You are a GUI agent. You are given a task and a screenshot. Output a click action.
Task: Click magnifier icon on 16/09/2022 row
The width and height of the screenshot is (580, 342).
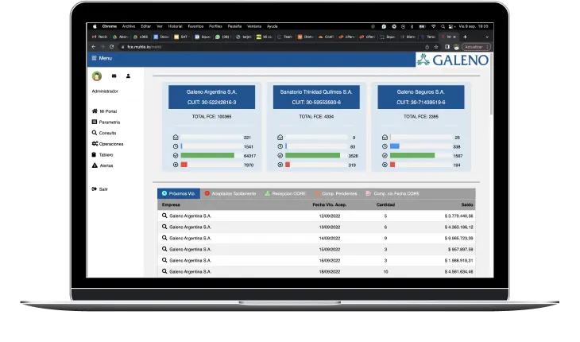164,260
